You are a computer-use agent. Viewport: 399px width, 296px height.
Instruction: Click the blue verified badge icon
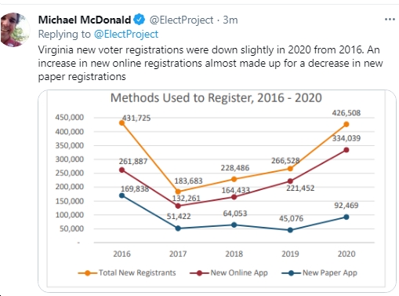coord(139,20)
